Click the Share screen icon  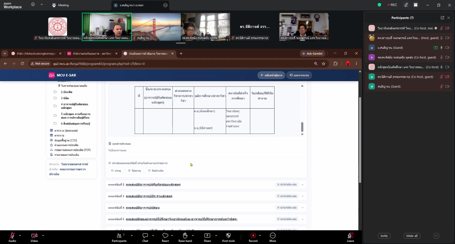tap(207, 236)
